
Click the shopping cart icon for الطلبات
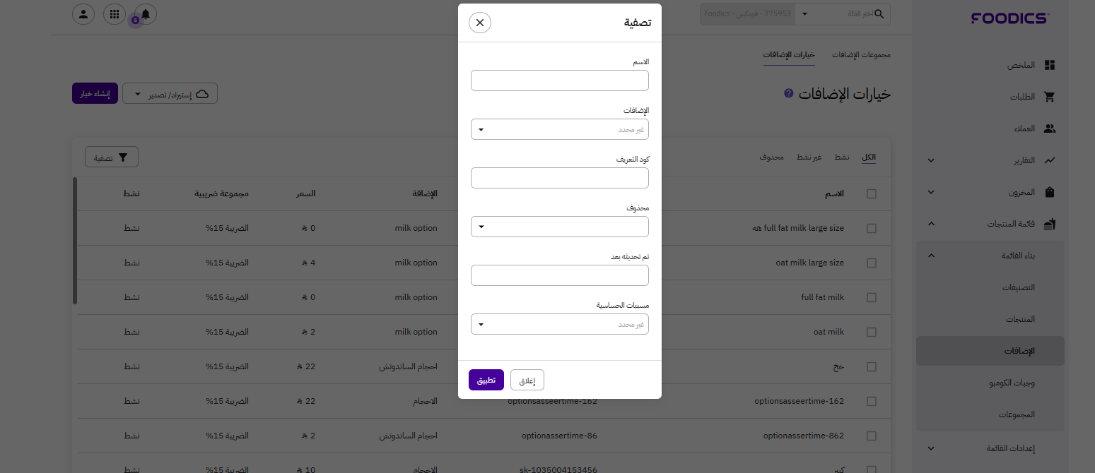1050,97
